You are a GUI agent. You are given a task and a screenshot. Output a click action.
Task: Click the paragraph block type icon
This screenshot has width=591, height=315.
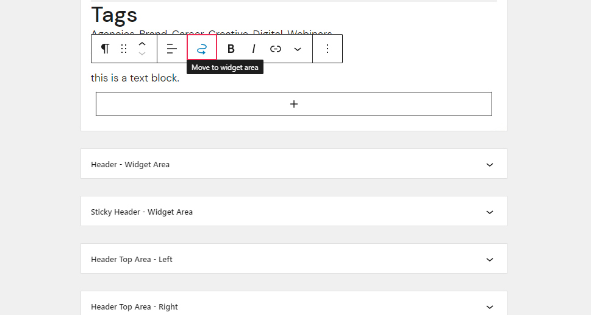pyautogui.click(x=105, y=49)
